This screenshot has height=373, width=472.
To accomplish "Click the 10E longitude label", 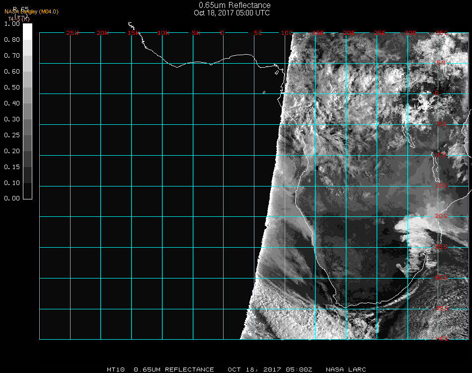I will tap(287, 33).
